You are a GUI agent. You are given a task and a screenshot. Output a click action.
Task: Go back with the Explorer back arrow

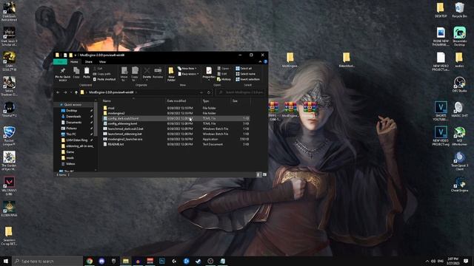click(58, 92)
